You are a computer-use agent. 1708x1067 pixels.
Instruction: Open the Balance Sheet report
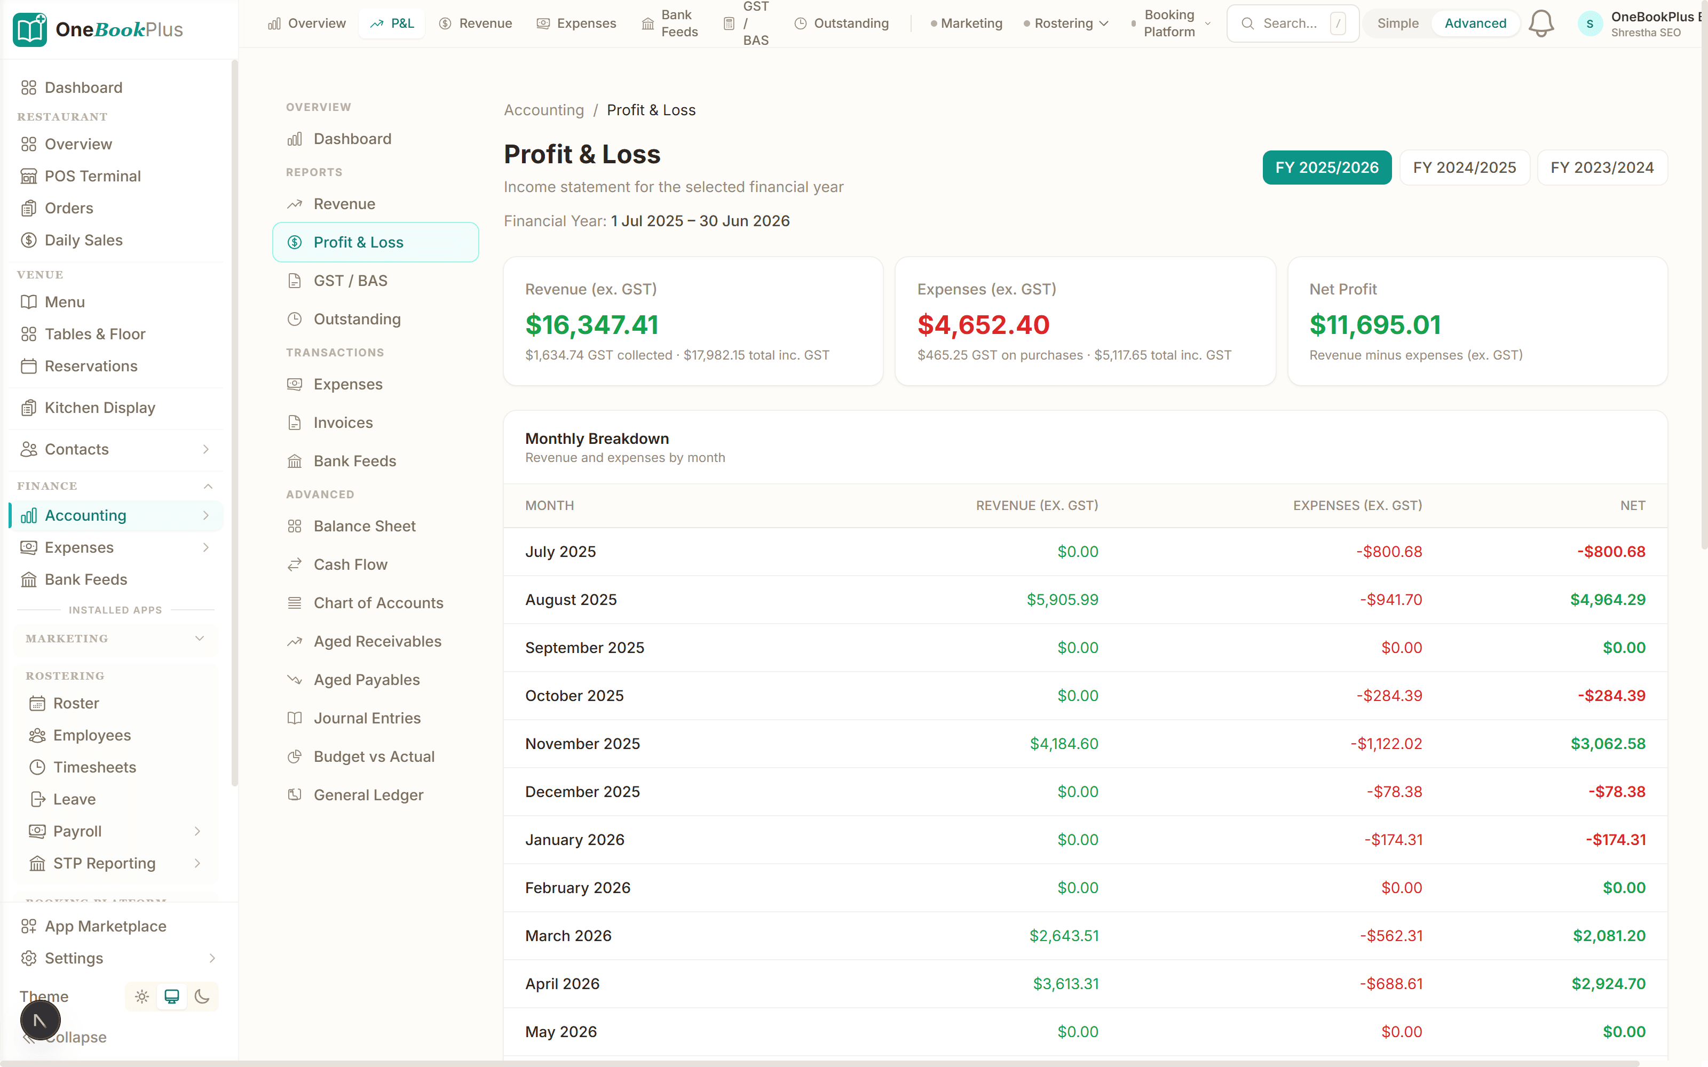click(365, 525)
